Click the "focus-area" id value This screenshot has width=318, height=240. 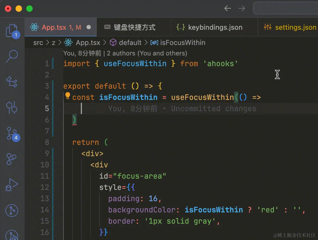coord(139,176)
